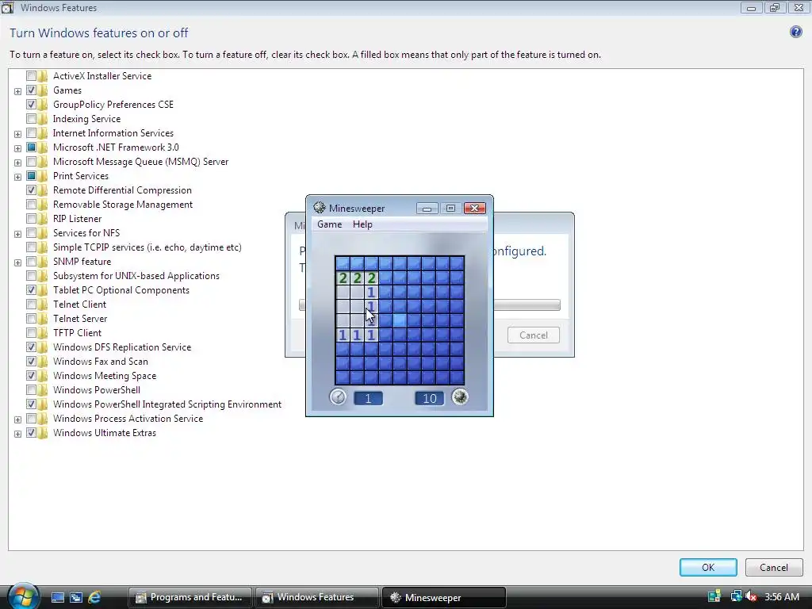Image resolution: width=812 pixels, height=609 pixels.
Task: Click the Minesweeper timer value display
Action: point(368,398)
